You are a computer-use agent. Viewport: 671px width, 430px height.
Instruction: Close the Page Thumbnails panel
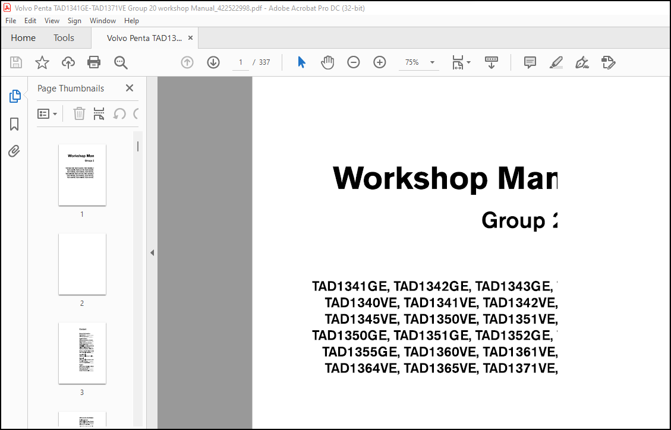(x=130, y=88)
